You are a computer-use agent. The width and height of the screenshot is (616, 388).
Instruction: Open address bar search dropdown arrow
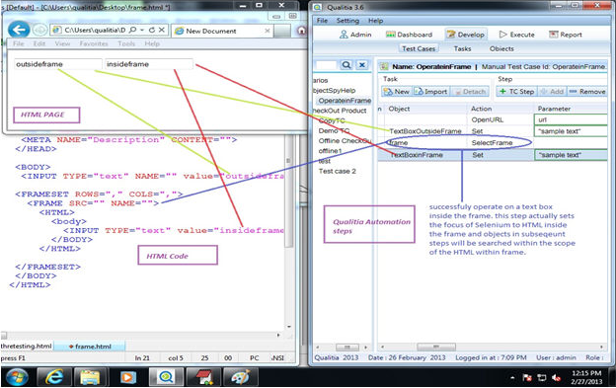(x=142, y=30)
